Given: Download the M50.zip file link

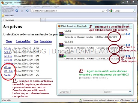Looking at the screenshot, I should tap(8, 60).
